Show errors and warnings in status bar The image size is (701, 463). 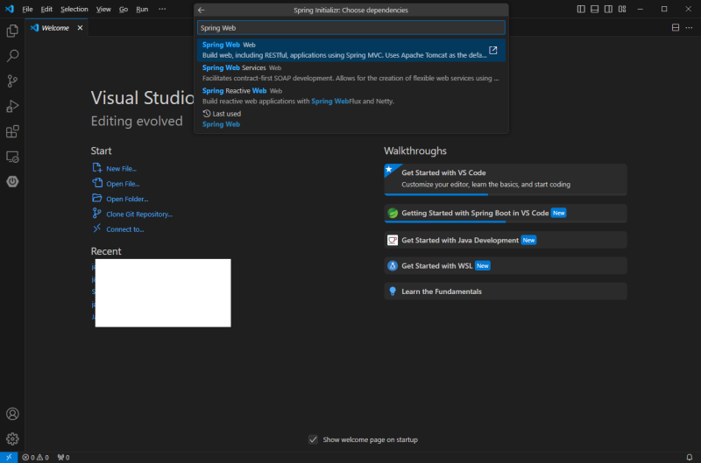pos(35,457)
